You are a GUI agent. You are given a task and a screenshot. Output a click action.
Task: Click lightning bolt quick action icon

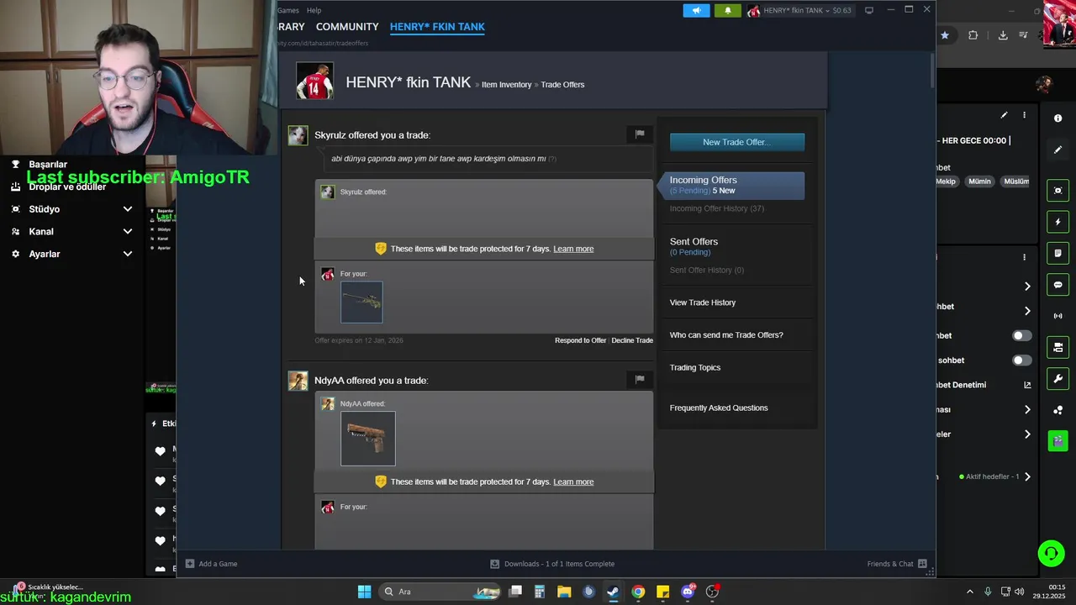click(x=1058, y=222)
